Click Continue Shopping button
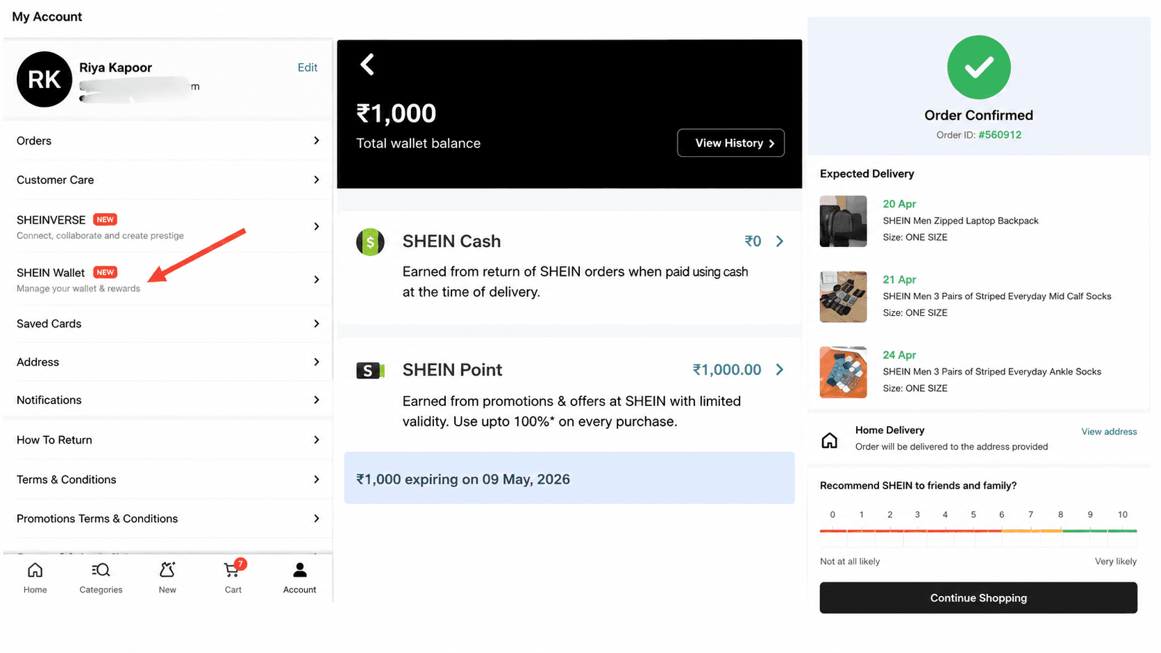The height and width of the screenshot is (653, 1161). click(978, 598)
